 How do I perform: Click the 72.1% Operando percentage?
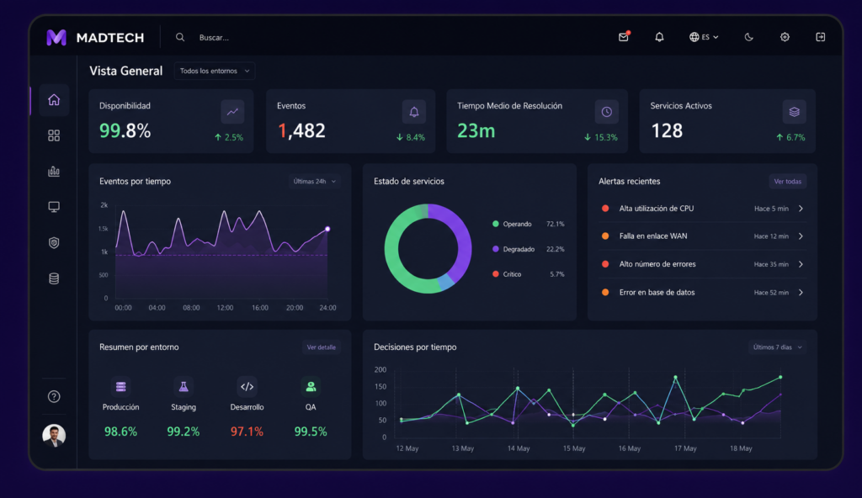pos(556,224)
